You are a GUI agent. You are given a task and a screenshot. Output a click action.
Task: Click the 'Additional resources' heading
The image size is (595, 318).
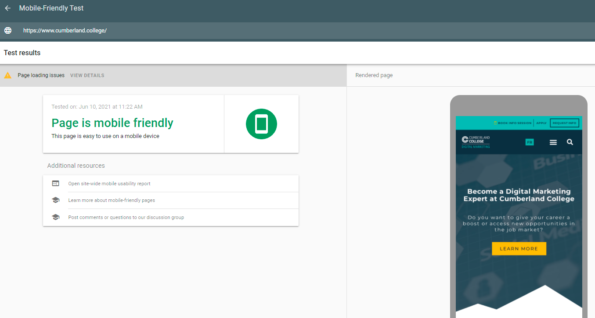pyautogui.click(x=76, y=166)
